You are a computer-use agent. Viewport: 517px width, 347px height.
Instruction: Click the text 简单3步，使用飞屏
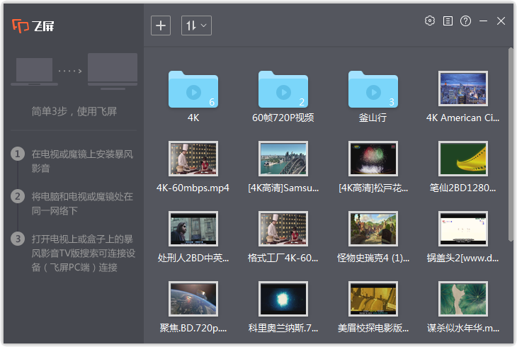pyautogui.click(x=74, y=111)
